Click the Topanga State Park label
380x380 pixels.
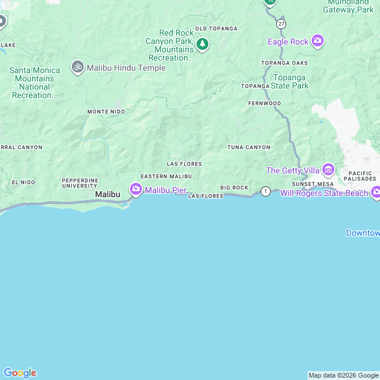pyautogui.click(x=289, y=81)
